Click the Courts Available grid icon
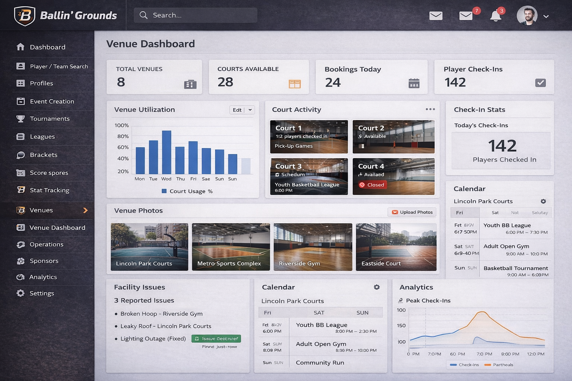Image resolution: width=572 pixels, height=381 pixels. click(295, 84)
